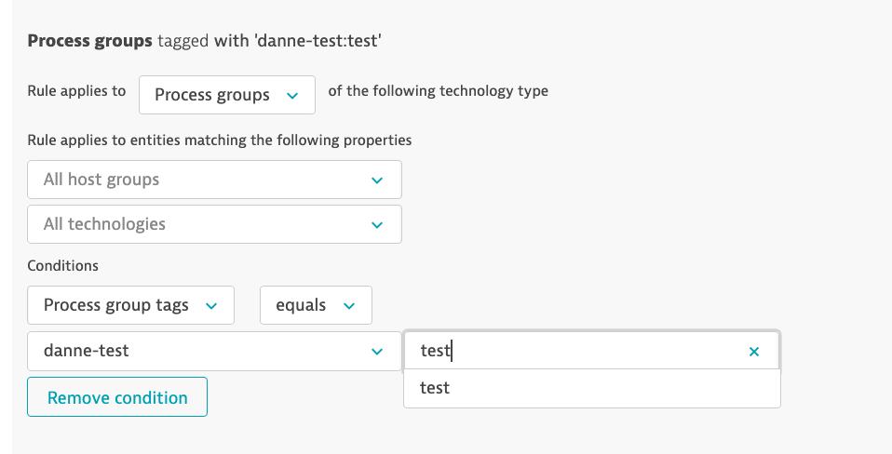Select the 'test' suggestion from the list
This screenshot has width=892, height=454.
[x=436, y=388]
